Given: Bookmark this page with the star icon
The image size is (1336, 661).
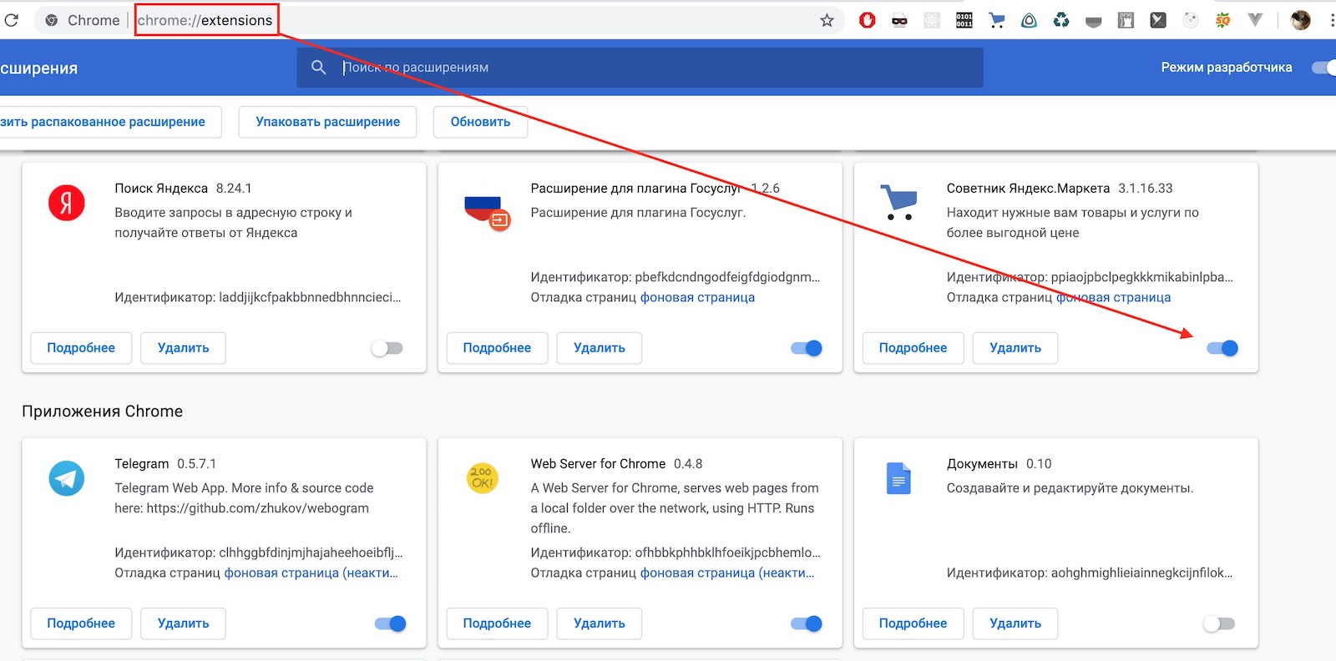Looking at the screenshot, I should (827, 20).
